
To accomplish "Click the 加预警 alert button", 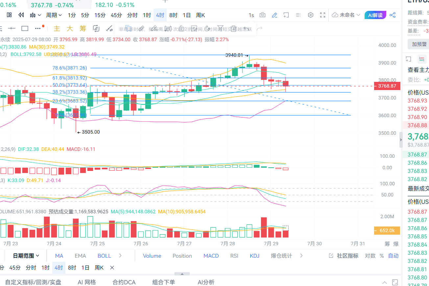I will coord(419,44).
